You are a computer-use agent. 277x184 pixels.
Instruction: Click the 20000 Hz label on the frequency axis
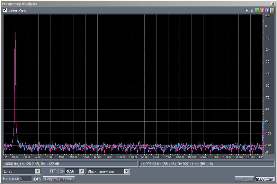click(238, 157)
